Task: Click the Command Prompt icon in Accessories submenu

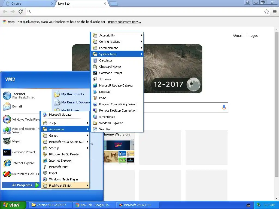Action: pyautogui.click(x=95, y=73)
